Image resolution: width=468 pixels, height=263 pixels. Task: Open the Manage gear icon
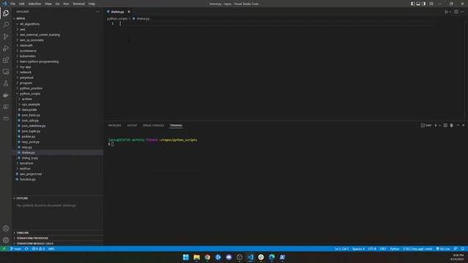click(6, 240)
